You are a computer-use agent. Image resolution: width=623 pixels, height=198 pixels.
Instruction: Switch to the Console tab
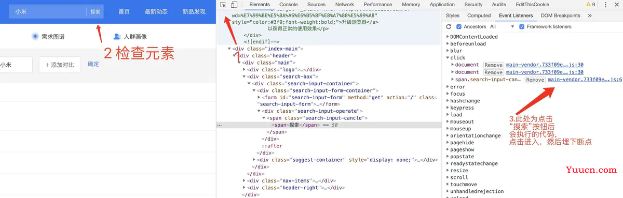(289, 5)
